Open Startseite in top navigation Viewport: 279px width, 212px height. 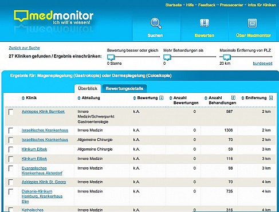click(x=174, y=5)
